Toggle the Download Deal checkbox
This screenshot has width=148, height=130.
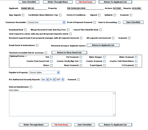click(25, 30)
